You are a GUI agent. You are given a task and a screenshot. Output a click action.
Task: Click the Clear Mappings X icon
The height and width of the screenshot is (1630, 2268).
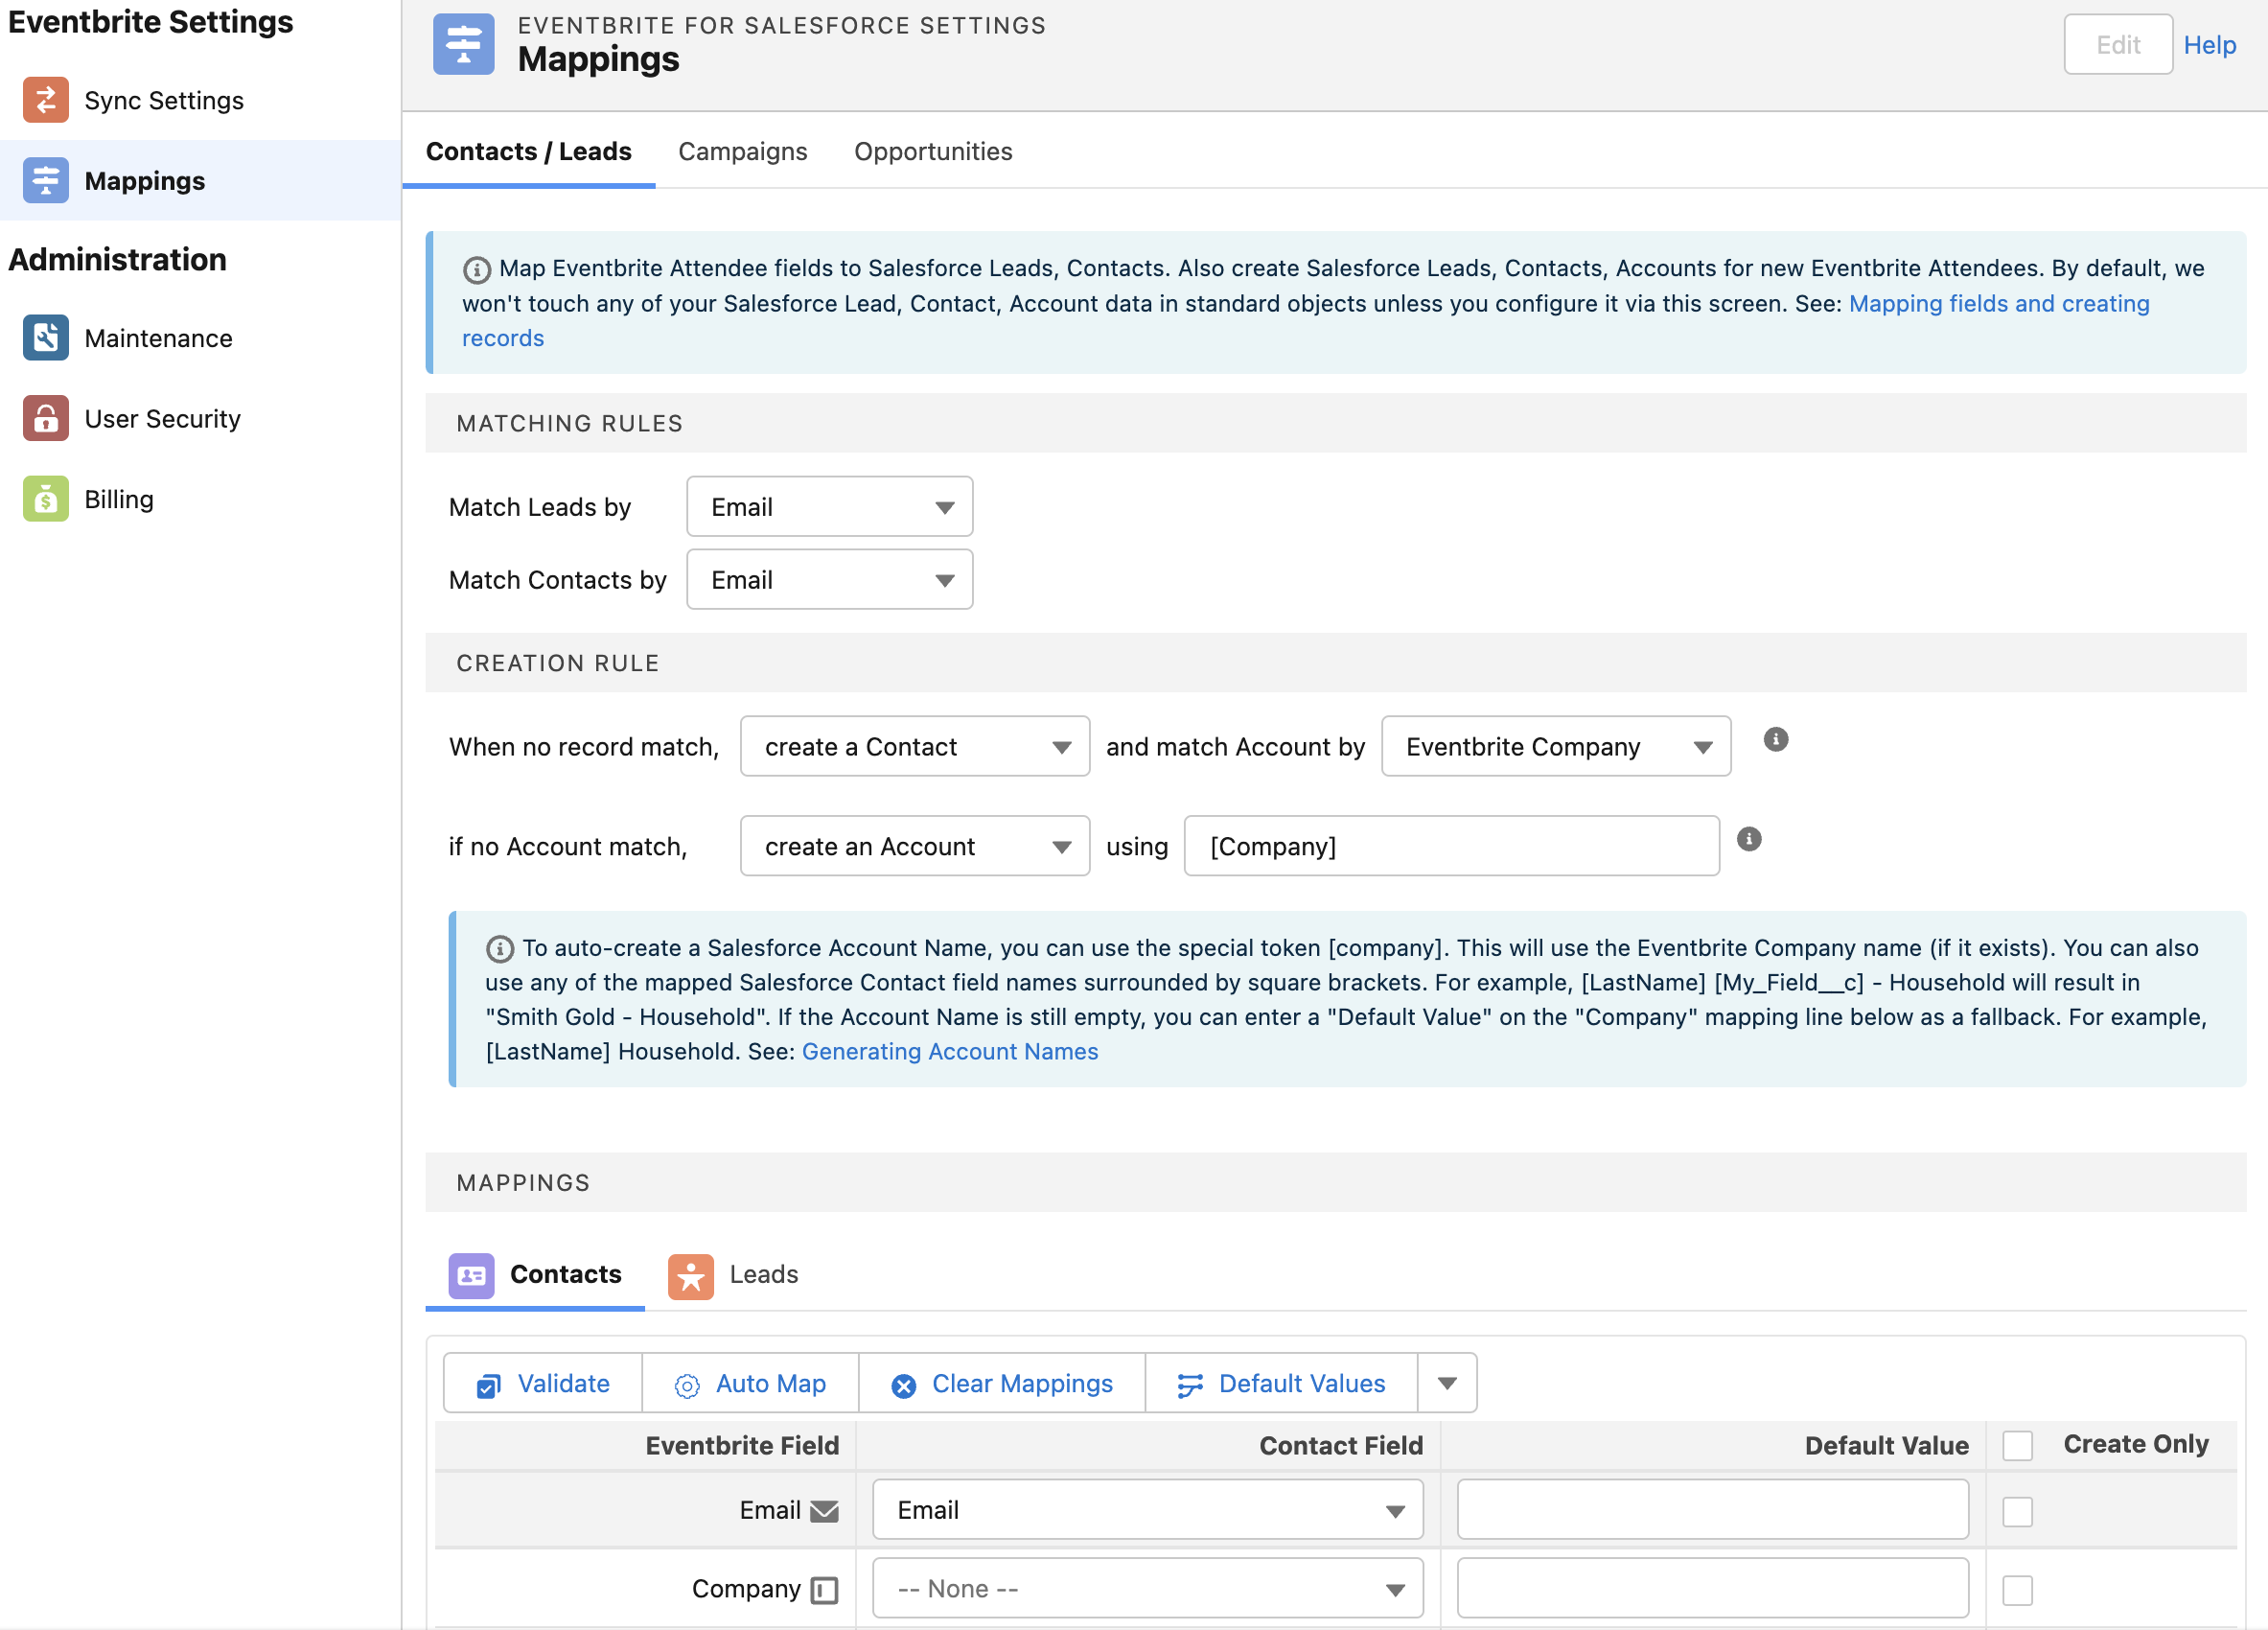click(x=903, y=1385)
